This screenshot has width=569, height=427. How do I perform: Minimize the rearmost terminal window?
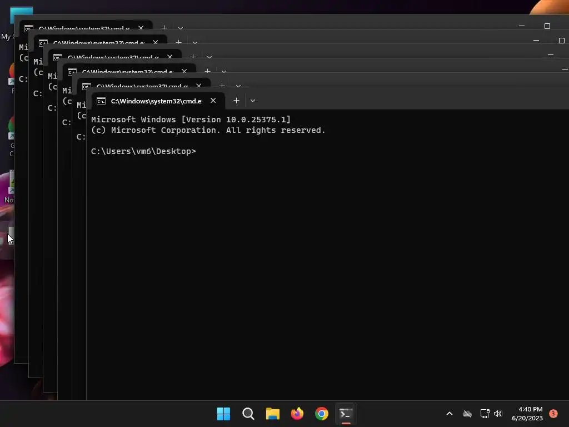click(x=522, y=26)
